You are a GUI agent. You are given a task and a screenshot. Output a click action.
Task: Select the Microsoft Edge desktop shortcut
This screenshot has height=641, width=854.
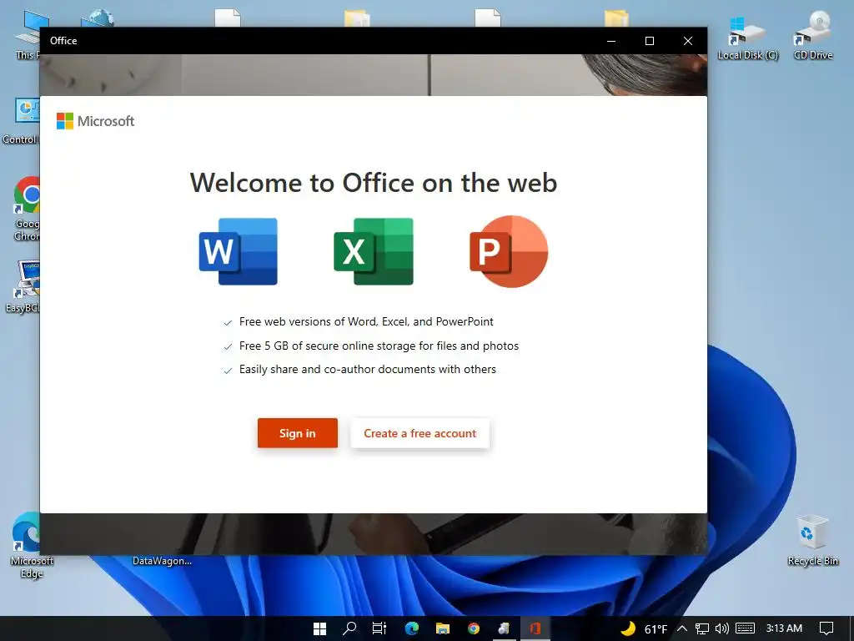[26, 545]
